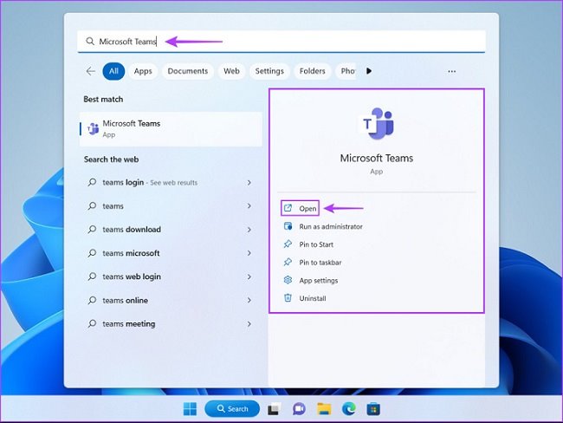Image resolution: width=563 pixels, height=423 pixels.
Task: Click the large Microsoft Teams logo in the preview pane
Action: (377, 124)
